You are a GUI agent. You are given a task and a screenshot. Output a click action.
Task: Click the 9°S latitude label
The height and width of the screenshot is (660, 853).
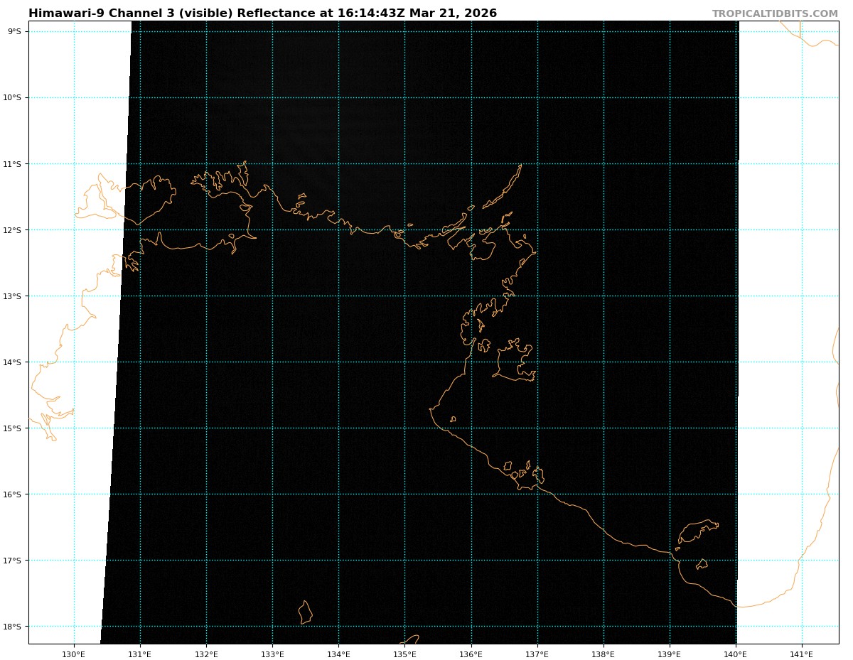[x=14, y=31]
